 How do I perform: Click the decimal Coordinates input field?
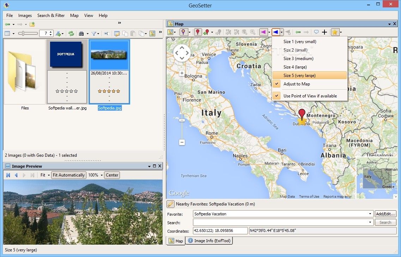(220, 231)
